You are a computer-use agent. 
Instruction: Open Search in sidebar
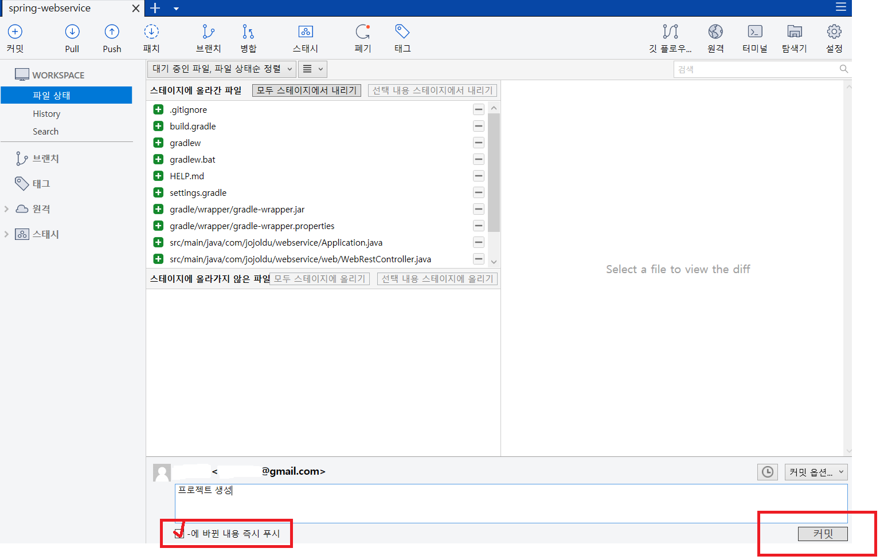[45, 132]
